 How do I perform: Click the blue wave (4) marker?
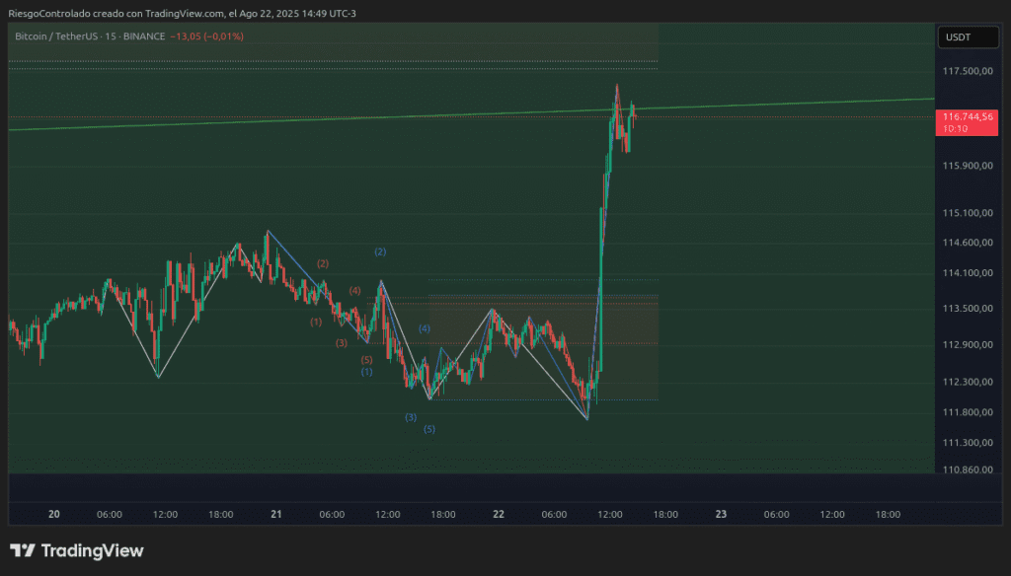[x=425, y=328]
